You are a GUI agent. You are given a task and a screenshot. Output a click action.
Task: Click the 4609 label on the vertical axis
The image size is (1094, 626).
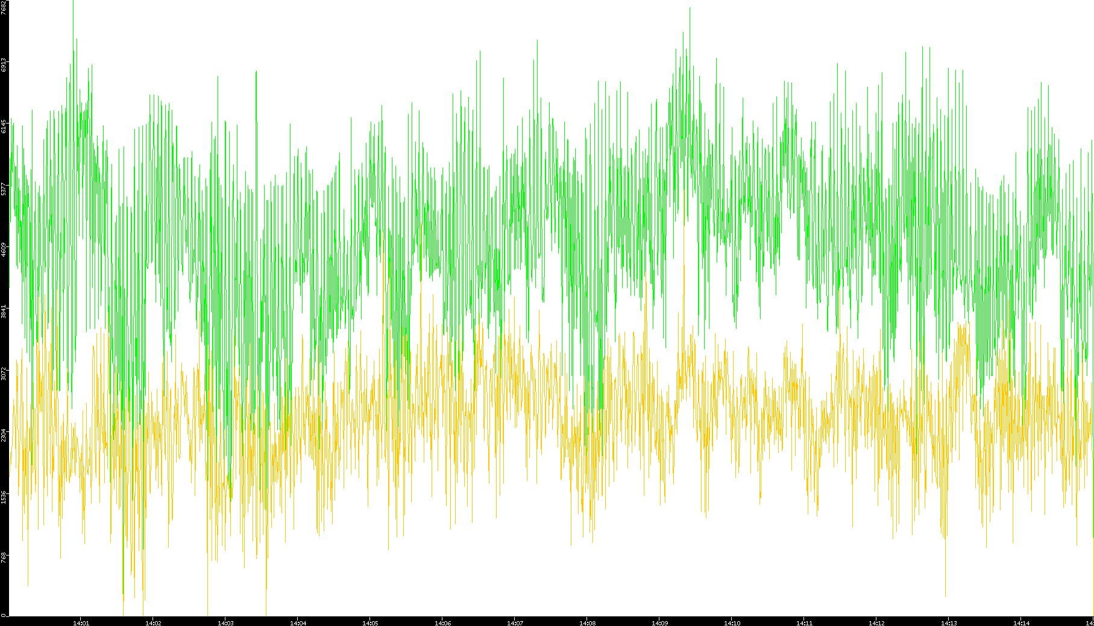point(4,250)
